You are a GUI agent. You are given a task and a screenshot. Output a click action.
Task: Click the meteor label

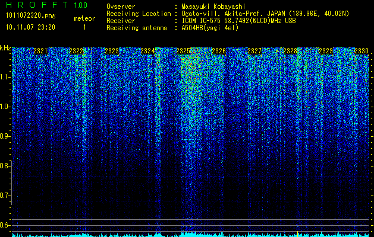[84, 18]
